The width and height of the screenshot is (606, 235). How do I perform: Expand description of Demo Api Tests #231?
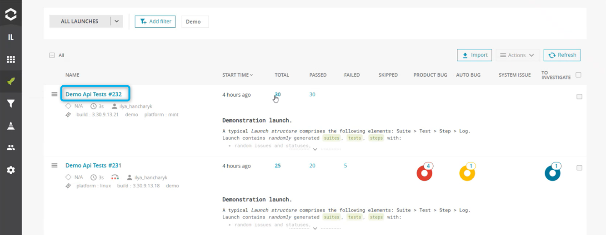pyautogui.click(x=315, y=228)
